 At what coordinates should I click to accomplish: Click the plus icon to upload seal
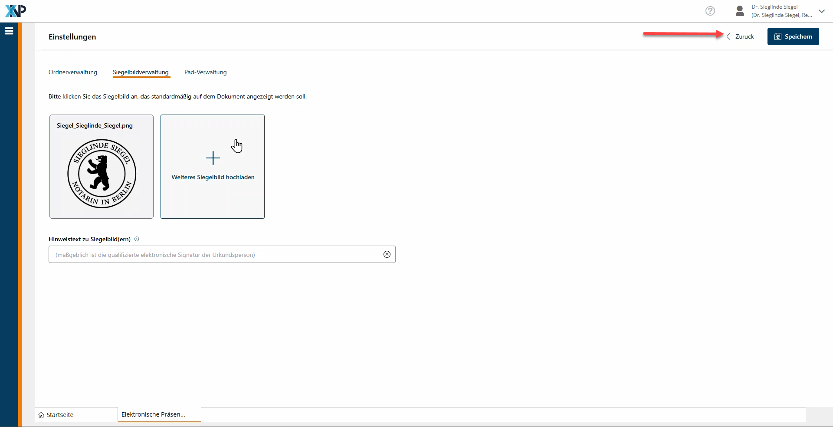click(x=213, y=158)
